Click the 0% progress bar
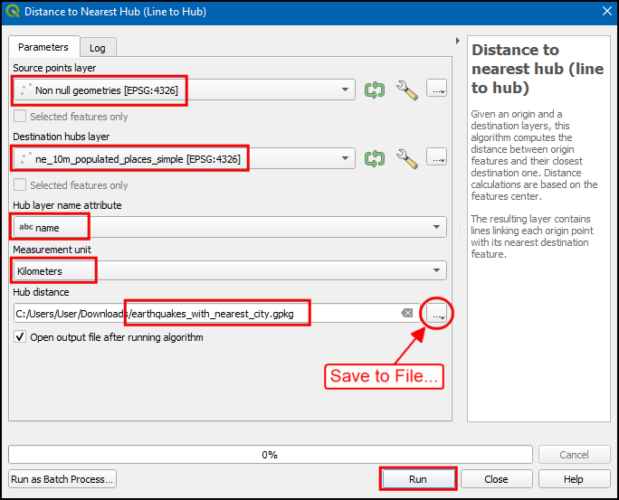Viewport: 619px width, 500px height. [x=270, y=455]
